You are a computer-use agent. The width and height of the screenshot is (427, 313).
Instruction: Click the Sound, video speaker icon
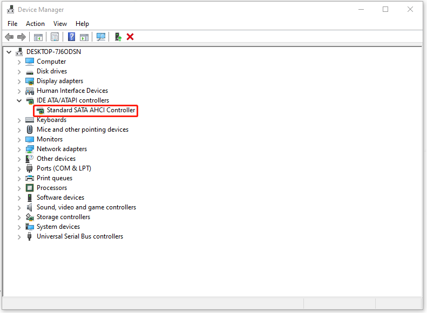[29, 207]
